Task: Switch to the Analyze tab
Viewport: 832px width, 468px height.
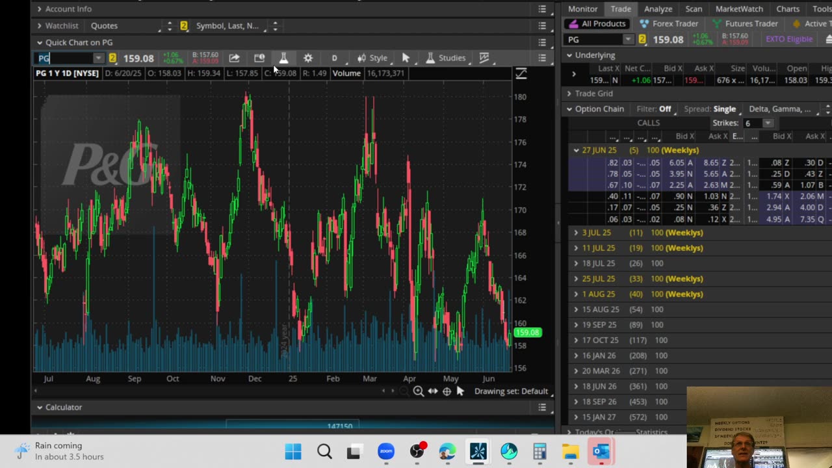Action: tap(658, 8)
